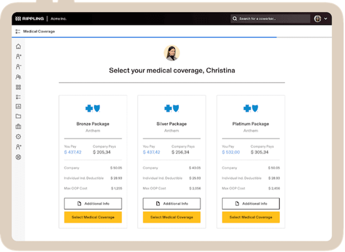Expand the profile dropdown chevron
The height and width of the screenshot is (252, 345).
coord(326,19)
